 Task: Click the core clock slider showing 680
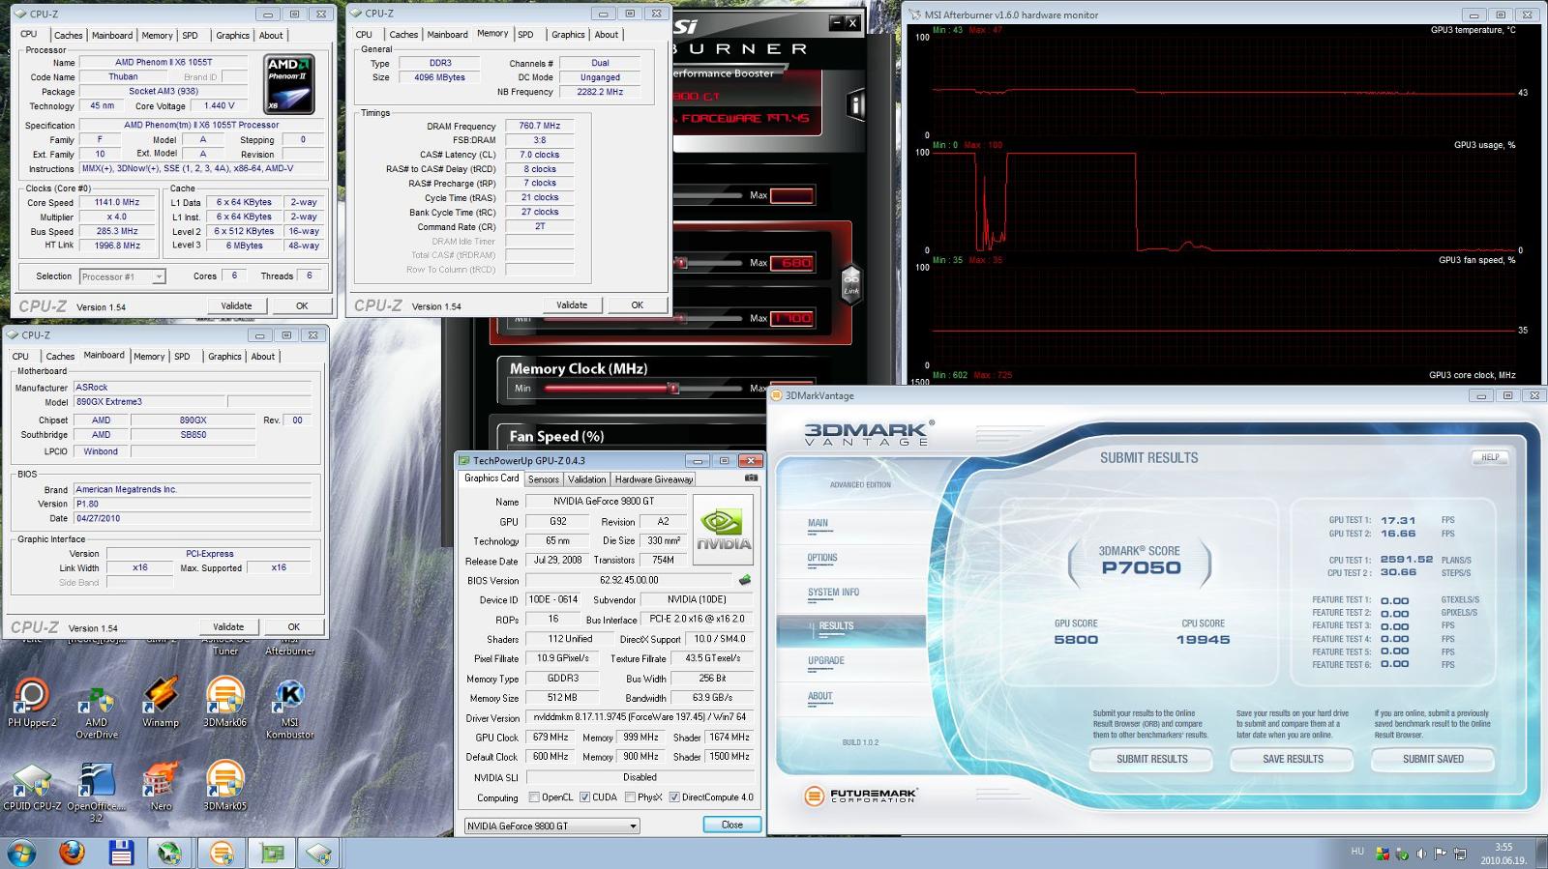tap(681, 263)
